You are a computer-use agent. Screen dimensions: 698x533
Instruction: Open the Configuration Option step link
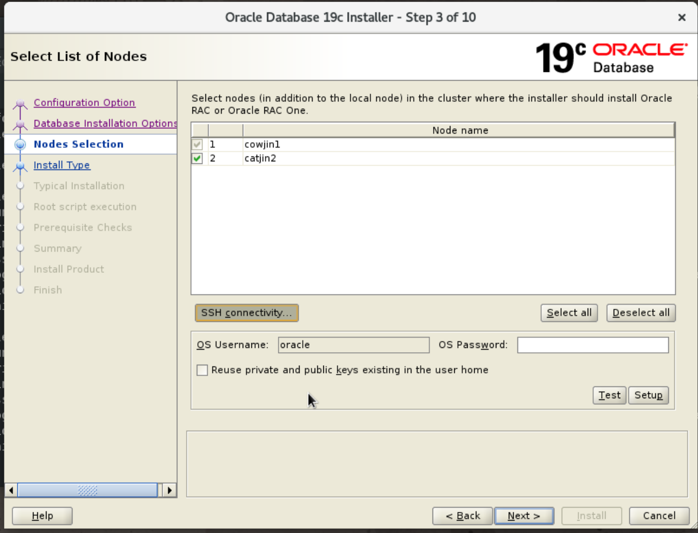(x=84, y=102)
